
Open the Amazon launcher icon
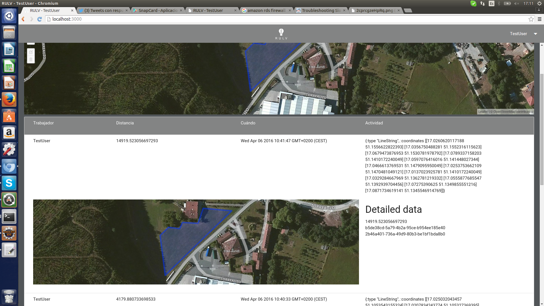point(9,133)
